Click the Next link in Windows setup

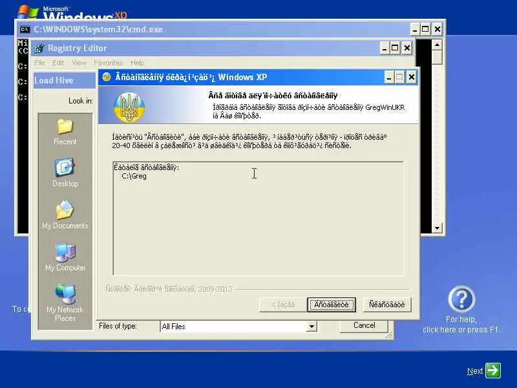tap(475, 371)
